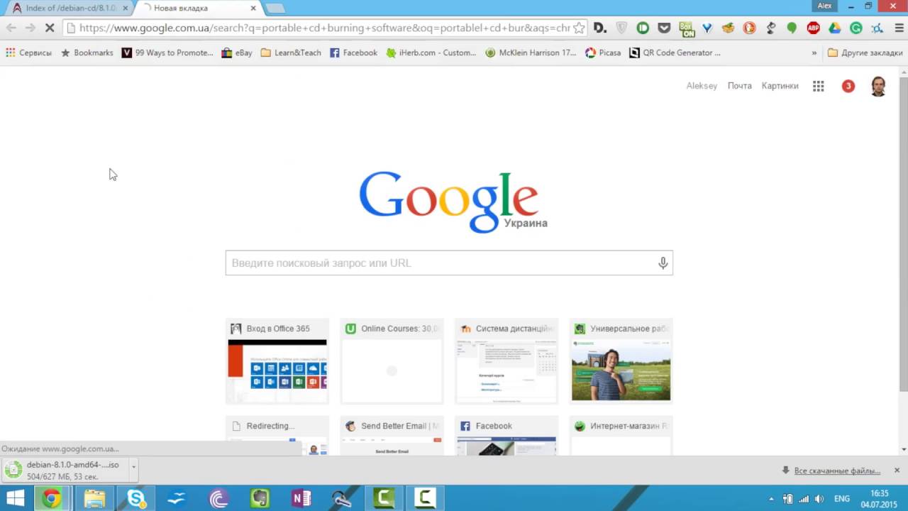This screenshot has height=511, width=908.
Task: Open the Facebook most-visited thumbnail
Action: (x=506, y=436)
